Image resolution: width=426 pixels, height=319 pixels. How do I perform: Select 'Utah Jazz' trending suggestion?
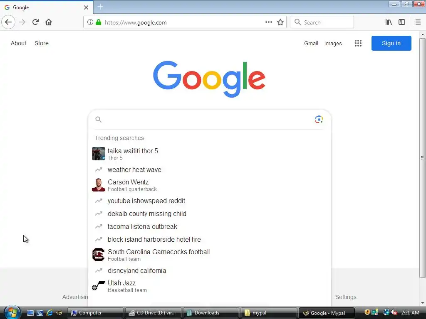tap(210, 286)
